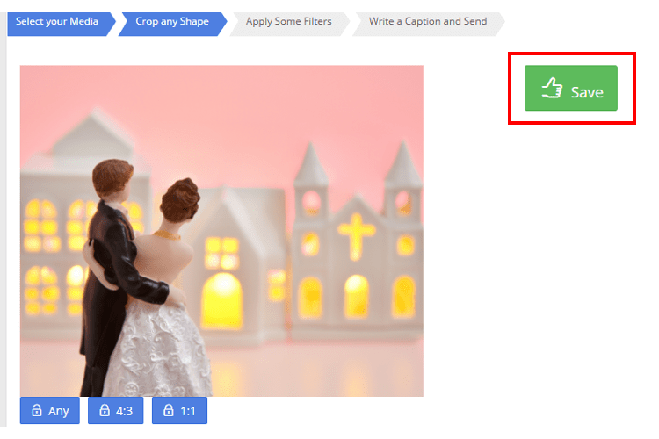This screenshot has height=439, width=659.
Task: Jump to Write a Caption and Send
Action: [427, 21]
